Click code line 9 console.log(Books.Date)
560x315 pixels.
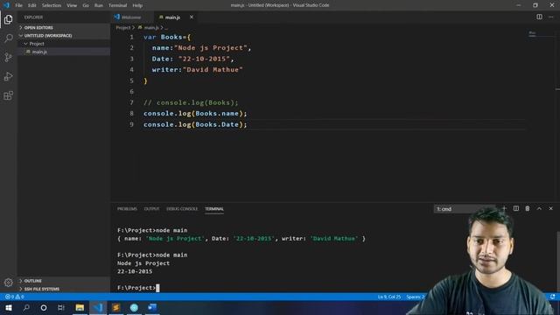pos(195,124)
